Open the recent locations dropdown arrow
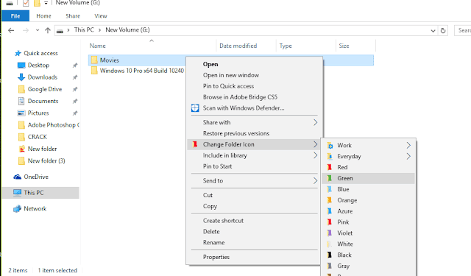 [38, 30]
